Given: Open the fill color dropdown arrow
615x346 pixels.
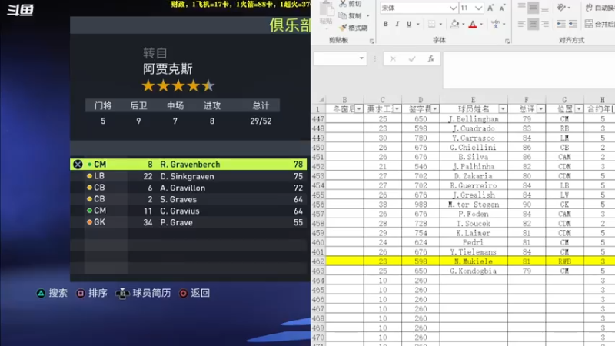Looking at the screenshot, I should pyautogui.click(x=464, y=25).
